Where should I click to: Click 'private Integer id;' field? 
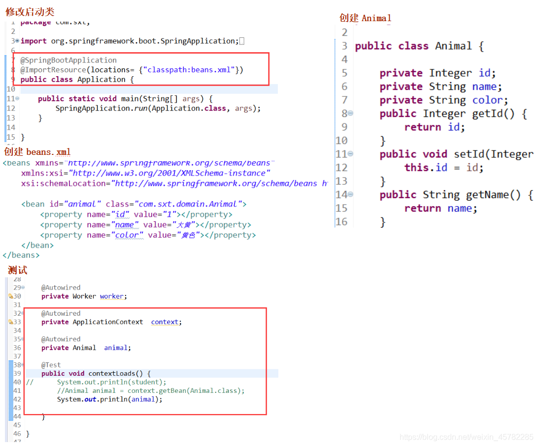(x=437, y=73)
